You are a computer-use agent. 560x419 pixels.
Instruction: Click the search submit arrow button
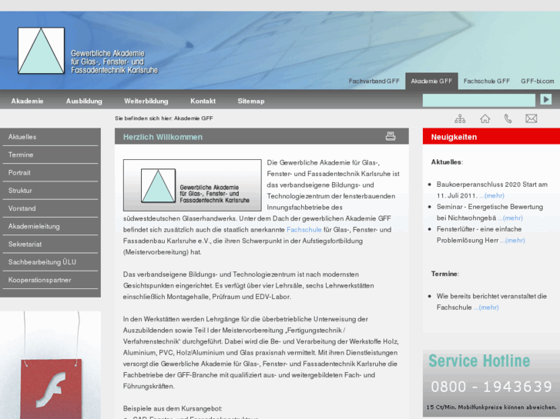(x=545, y=99)
